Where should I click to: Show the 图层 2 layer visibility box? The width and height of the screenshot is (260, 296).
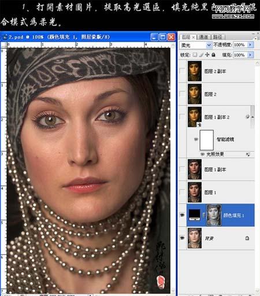click(x=182, y=94)
